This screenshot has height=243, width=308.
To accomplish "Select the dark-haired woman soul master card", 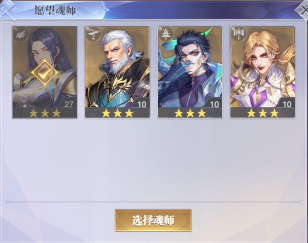I will (45, 72).
